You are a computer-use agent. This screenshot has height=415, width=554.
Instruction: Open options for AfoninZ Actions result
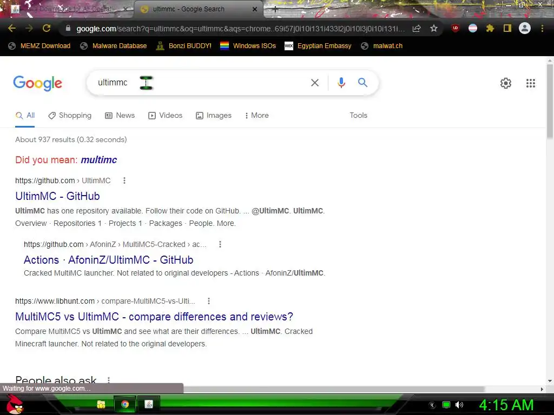tap(220, 244)
